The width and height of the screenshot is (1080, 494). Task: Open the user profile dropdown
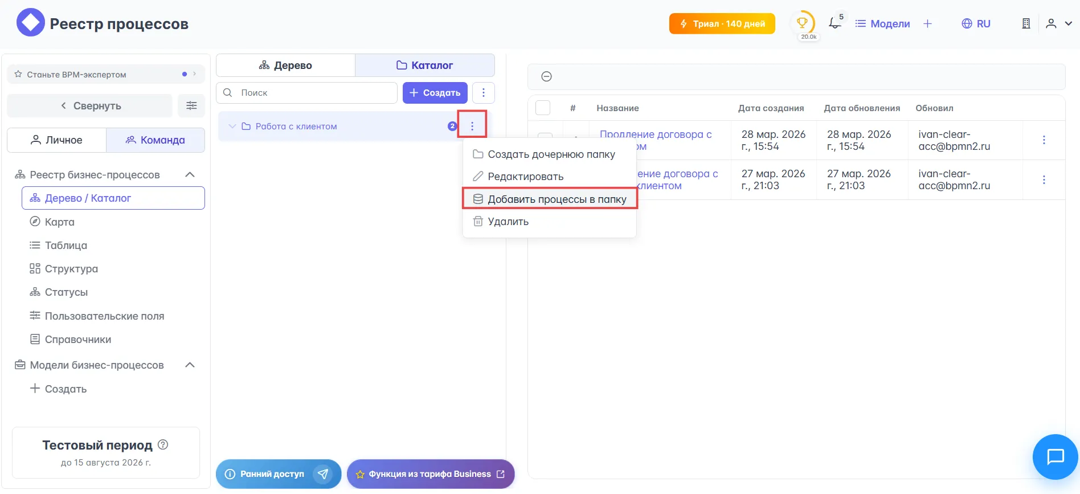pos(1058,23)
